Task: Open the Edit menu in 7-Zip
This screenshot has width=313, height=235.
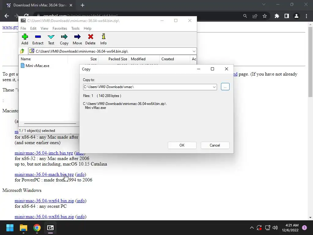Action: [33, 28]
